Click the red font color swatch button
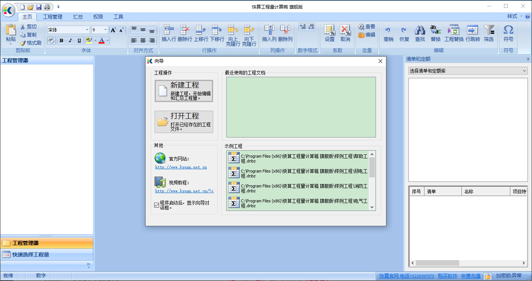The height and width of the screenshot is (281, 532). coord(102,41)
